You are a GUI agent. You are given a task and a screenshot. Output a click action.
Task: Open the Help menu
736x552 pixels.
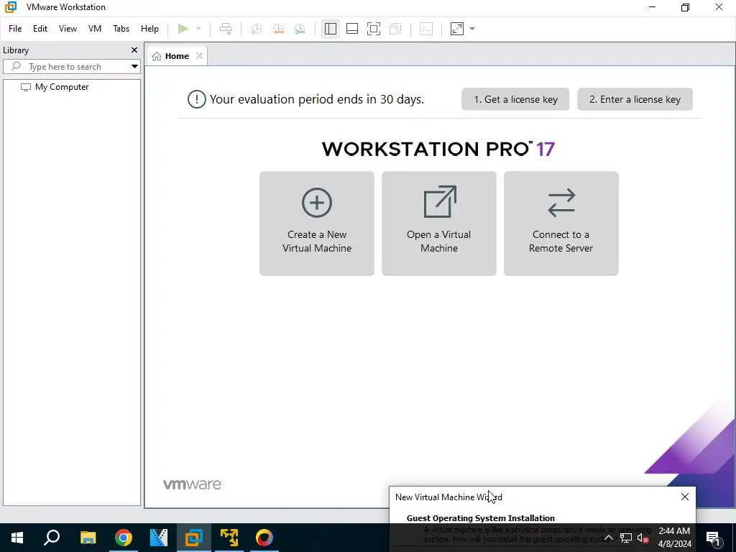[x=149, y=29]
